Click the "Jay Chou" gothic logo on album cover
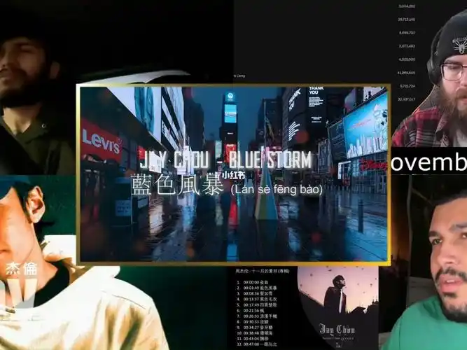467x350 pixels. click(337, 329)
